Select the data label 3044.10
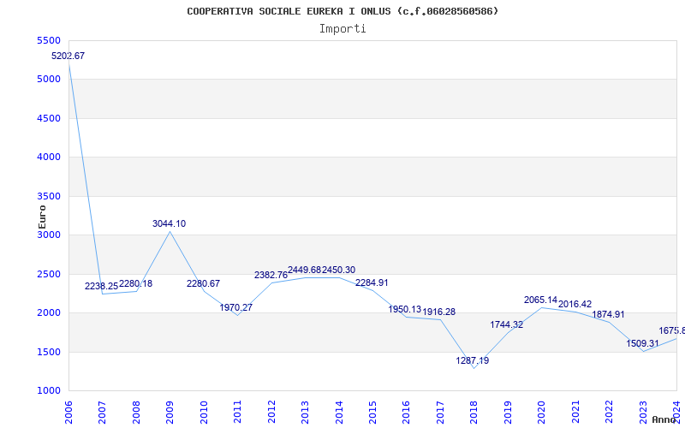This screenshot has width=685, height=428. (169, 223)
